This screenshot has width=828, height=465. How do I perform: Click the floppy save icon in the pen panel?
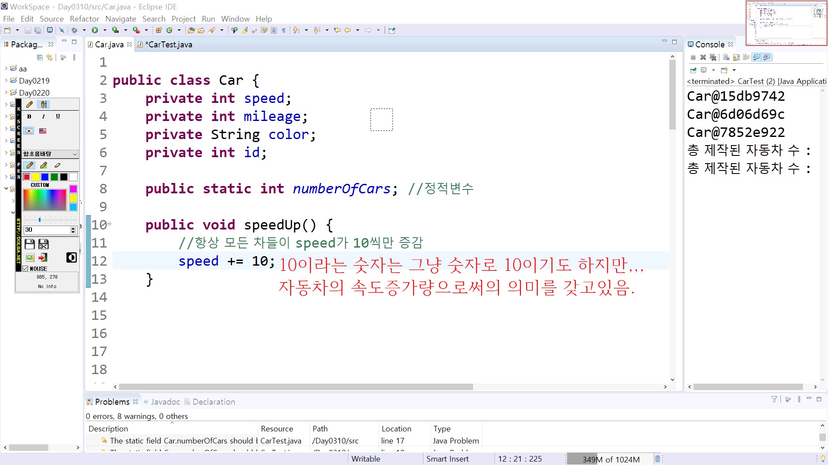click(x=30, y=245)
